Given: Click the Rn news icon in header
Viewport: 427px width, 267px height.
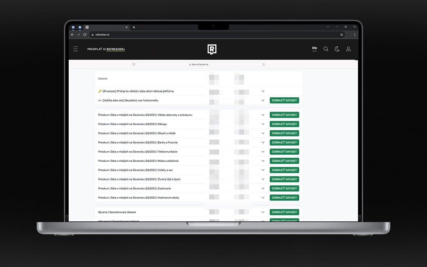Looking at the screenshot, I should tap(315, 48).
